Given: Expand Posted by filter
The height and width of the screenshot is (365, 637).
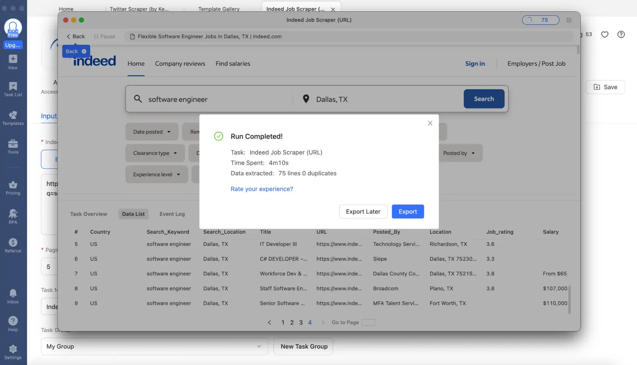Looking at the screenshot, I should (x=459, y=153).
